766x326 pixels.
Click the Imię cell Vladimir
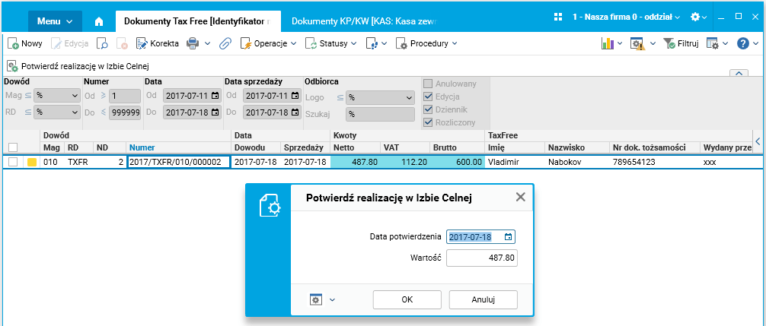tap(515, 163)
